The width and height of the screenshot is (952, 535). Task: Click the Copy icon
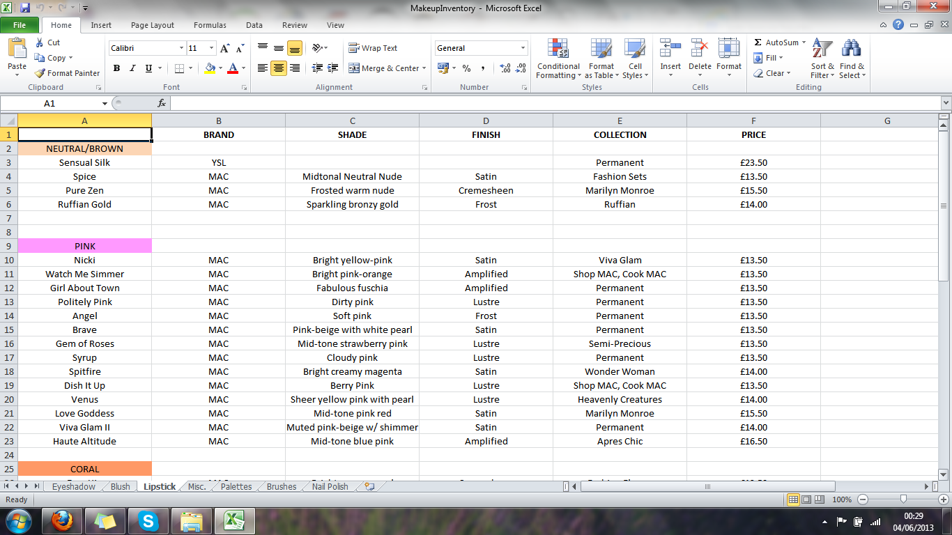coord(40,58)
